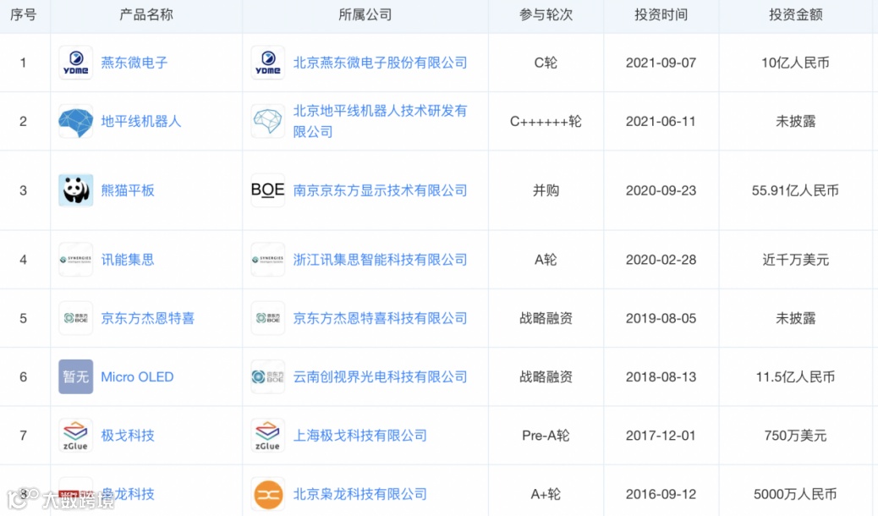878x516 pixels.
Task: Open the 熊猫平板 product link
Action: pyautogui.click(x=128, y=190)
